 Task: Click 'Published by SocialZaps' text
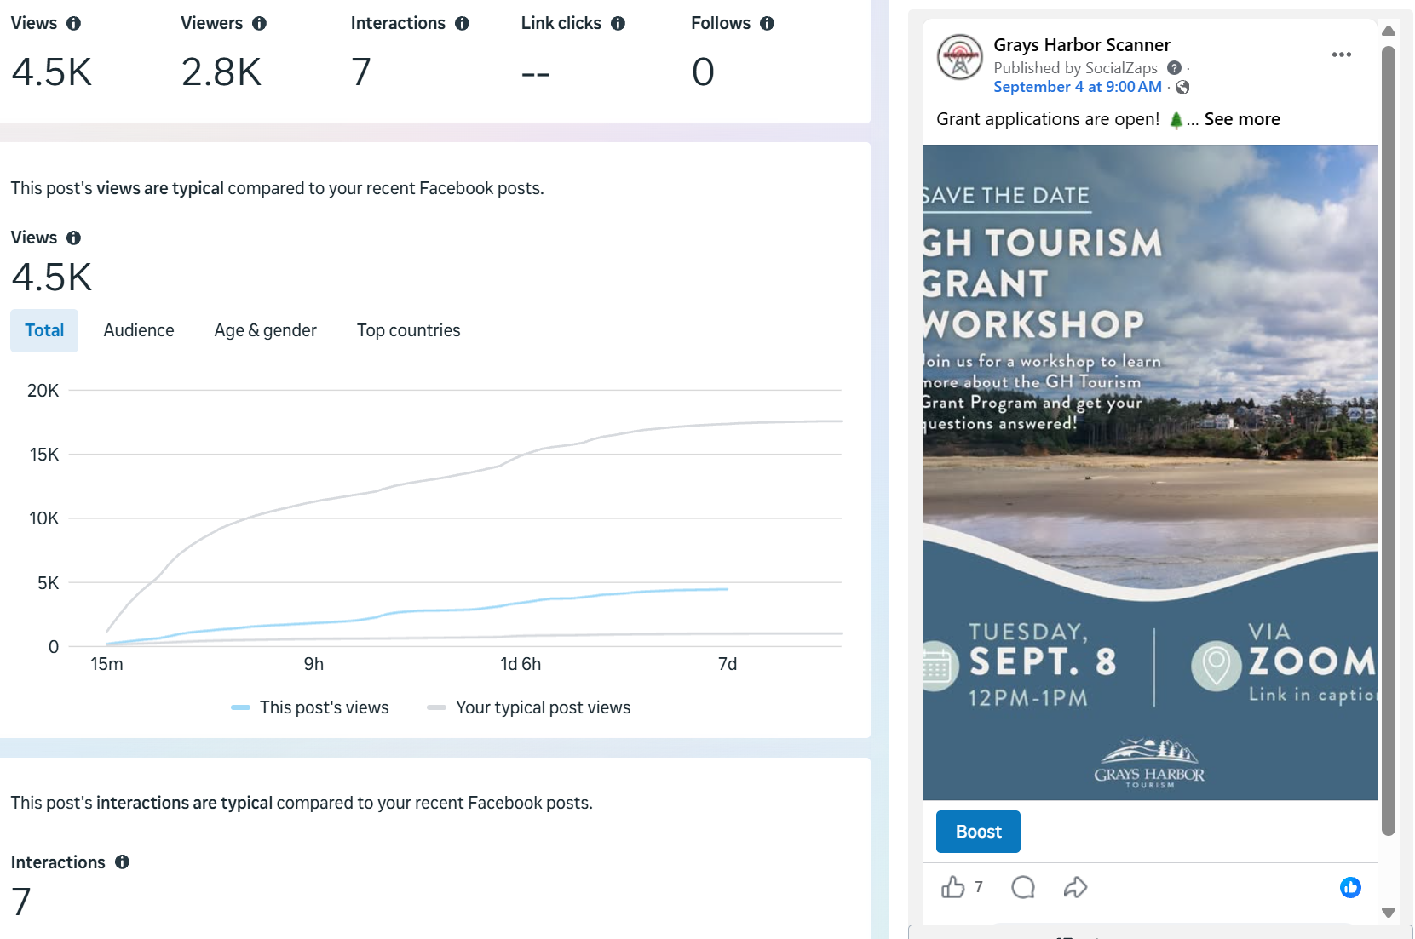pos(1075,68)
